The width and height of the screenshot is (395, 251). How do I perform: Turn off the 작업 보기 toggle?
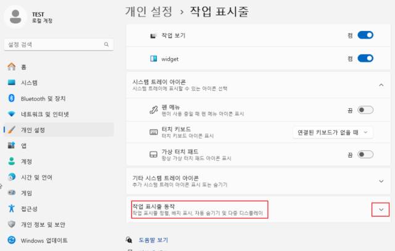[x=365, y=36]
